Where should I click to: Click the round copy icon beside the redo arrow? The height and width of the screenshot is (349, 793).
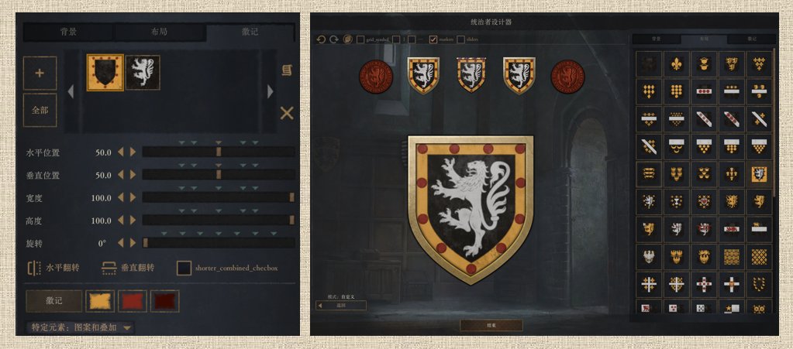click(347, 39)
